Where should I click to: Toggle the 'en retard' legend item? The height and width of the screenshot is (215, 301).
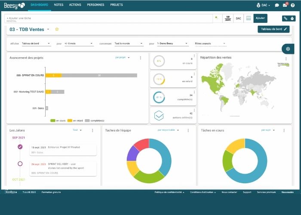tap(75, 120)
